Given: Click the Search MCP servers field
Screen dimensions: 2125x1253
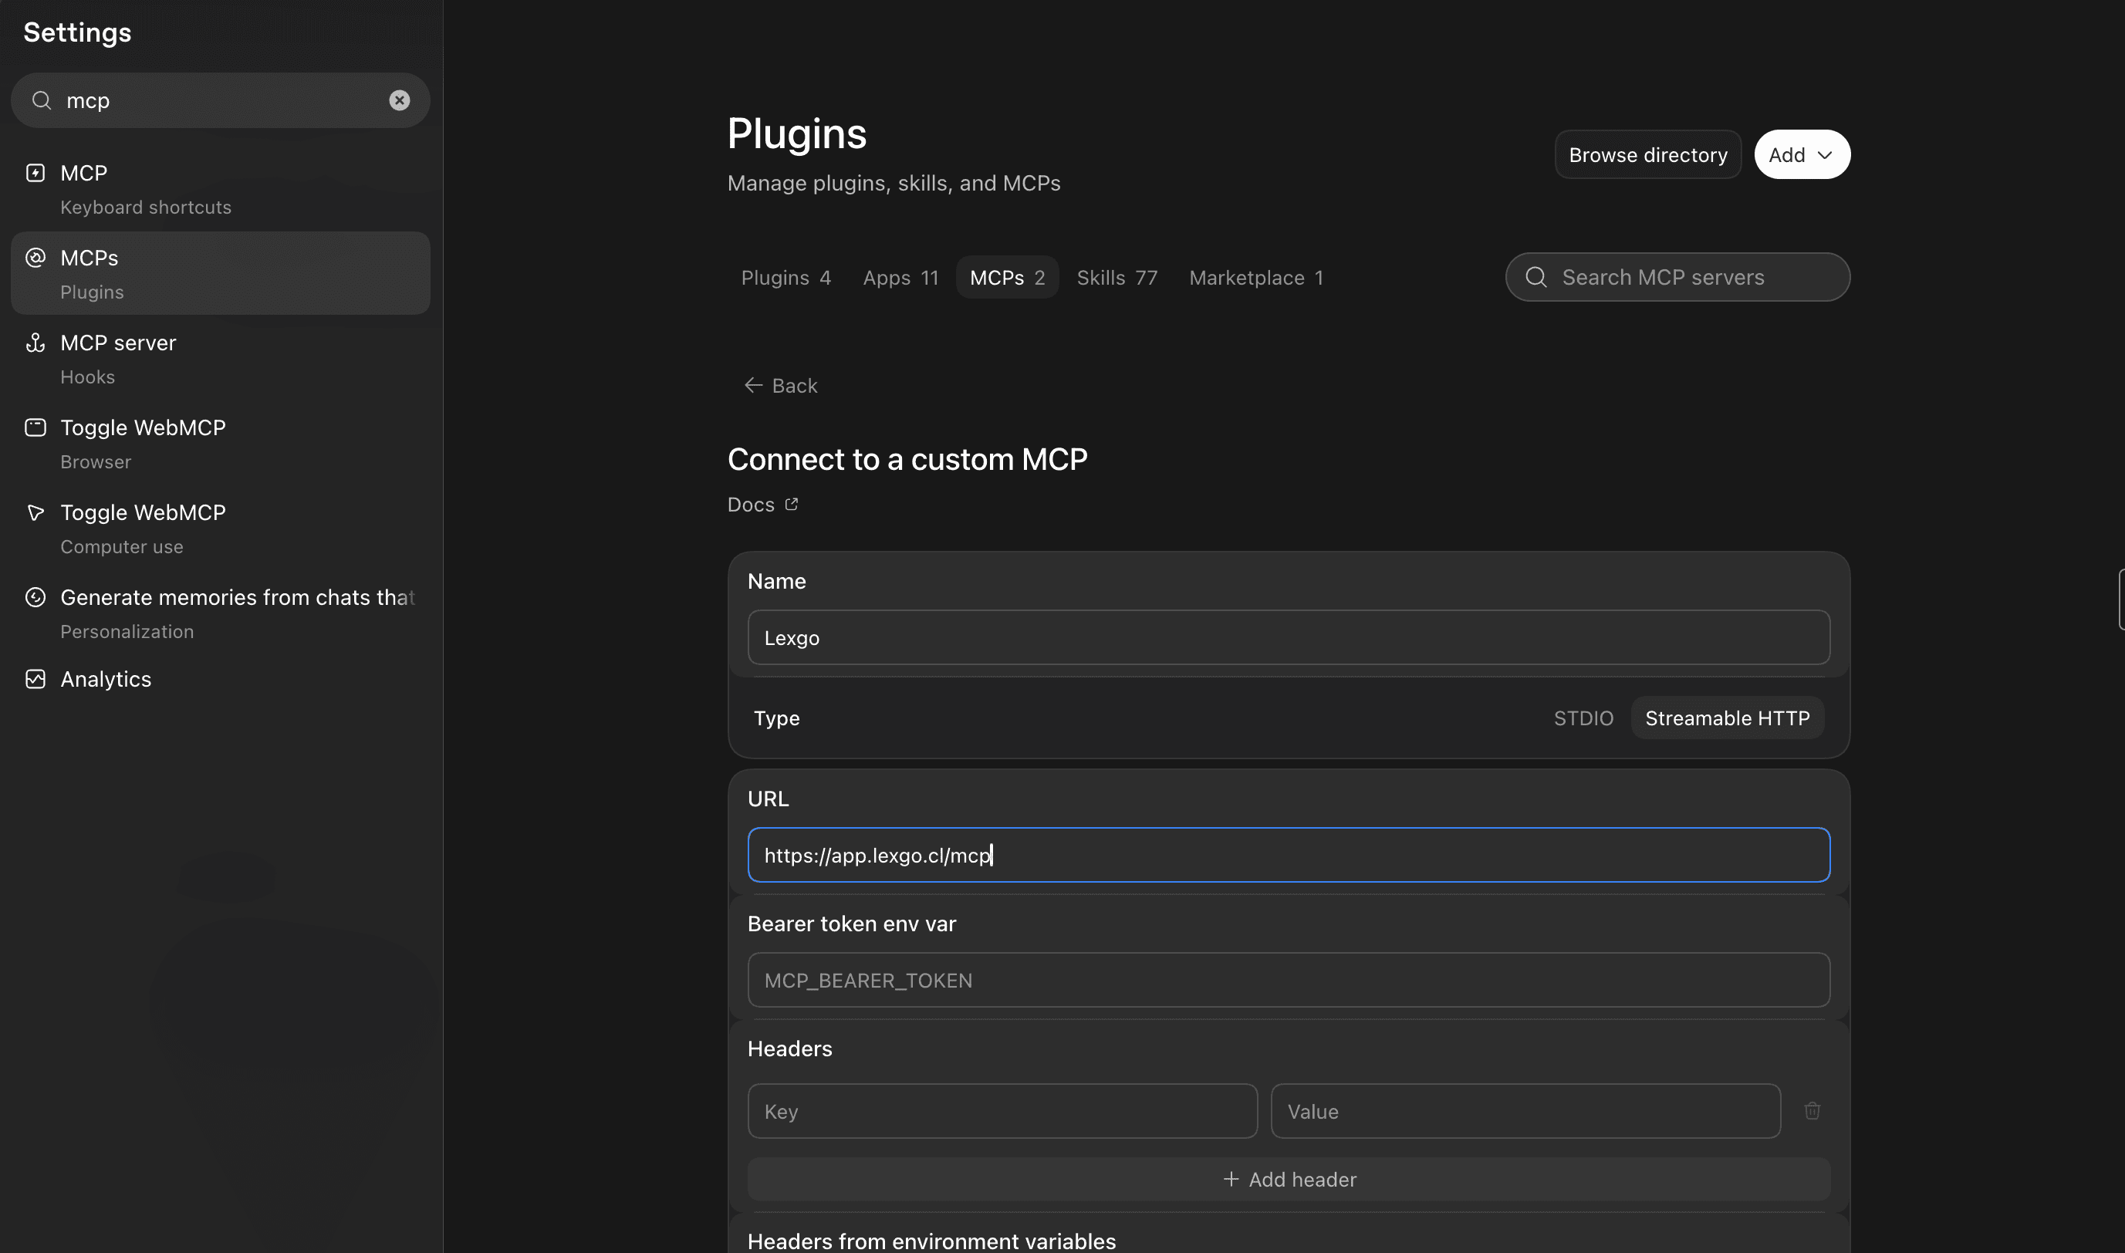Looking at the screenshot, I should 1677,277.
